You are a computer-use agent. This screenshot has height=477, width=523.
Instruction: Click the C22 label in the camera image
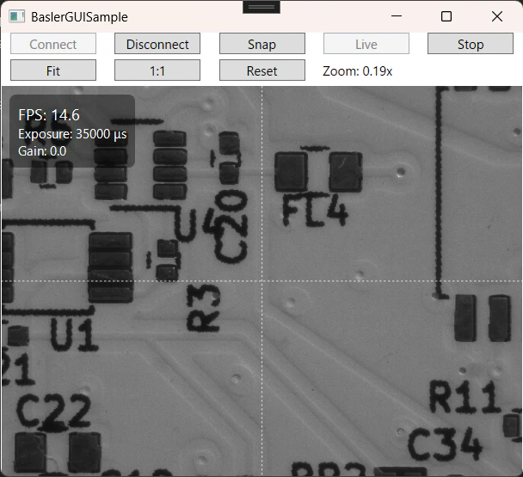(53, 411)
